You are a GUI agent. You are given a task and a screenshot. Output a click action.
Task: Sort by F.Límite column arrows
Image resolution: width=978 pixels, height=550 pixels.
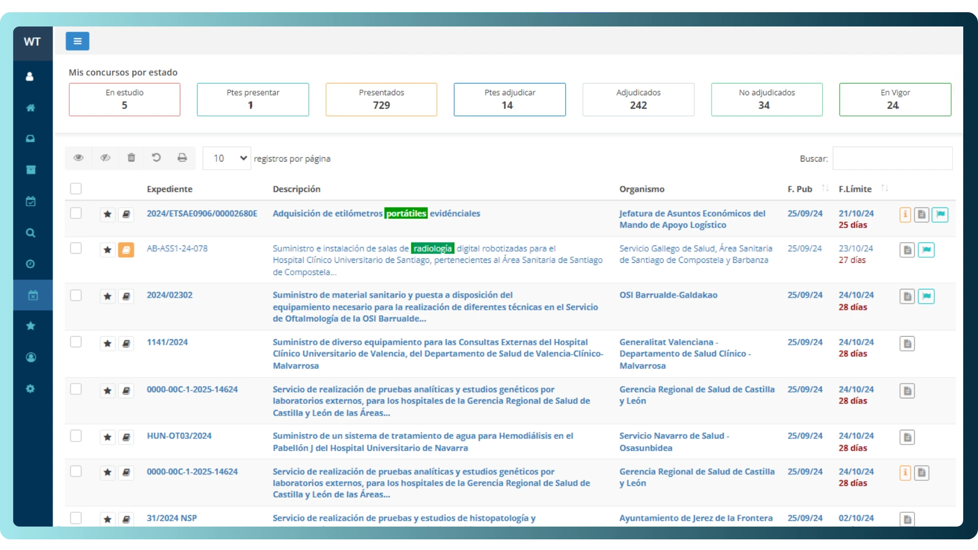click(x=885, y=188)
